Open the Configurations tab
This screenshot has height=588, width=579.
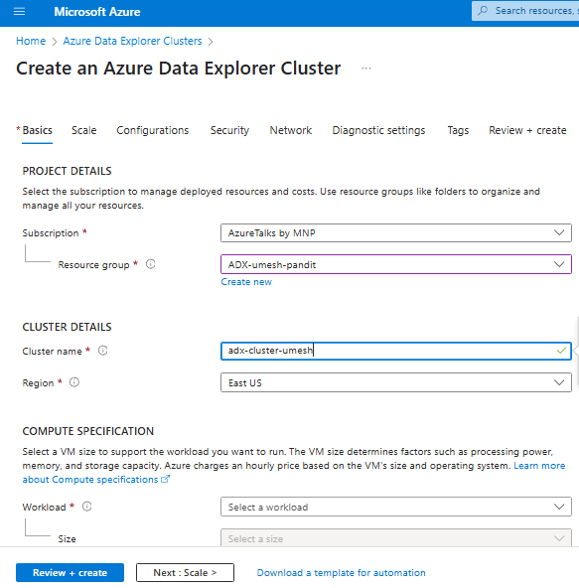coord(153,130)
